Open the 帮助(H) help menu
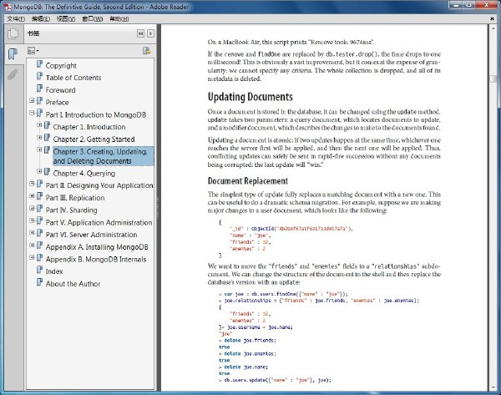The image size is (501, 395). point(119,19)
